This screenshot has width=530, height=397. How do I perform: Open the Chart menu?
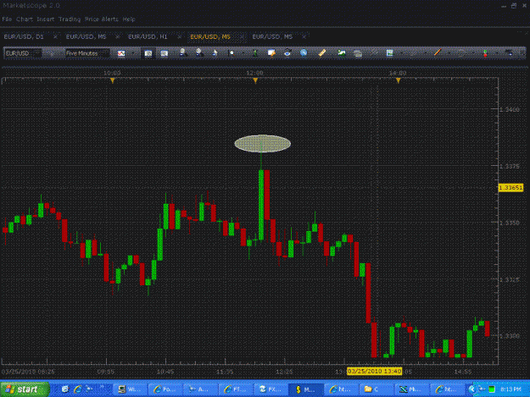[25, 19]
